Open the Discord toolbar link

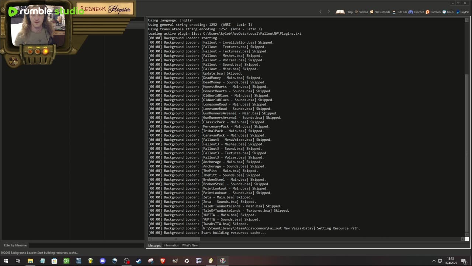[416, 12]
